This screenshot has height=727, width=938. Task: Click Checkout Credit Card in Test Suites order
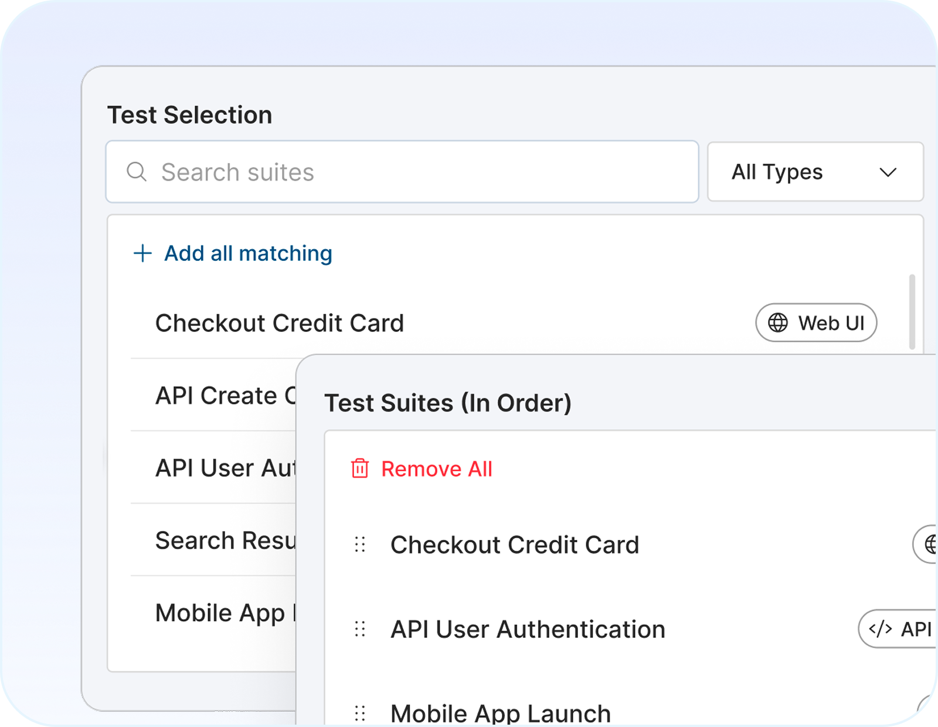(515, 545)
